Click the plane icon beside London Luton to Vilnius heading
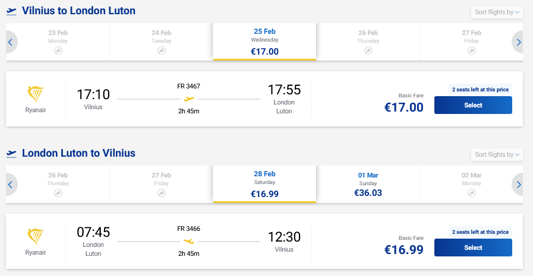 point(11,154)
